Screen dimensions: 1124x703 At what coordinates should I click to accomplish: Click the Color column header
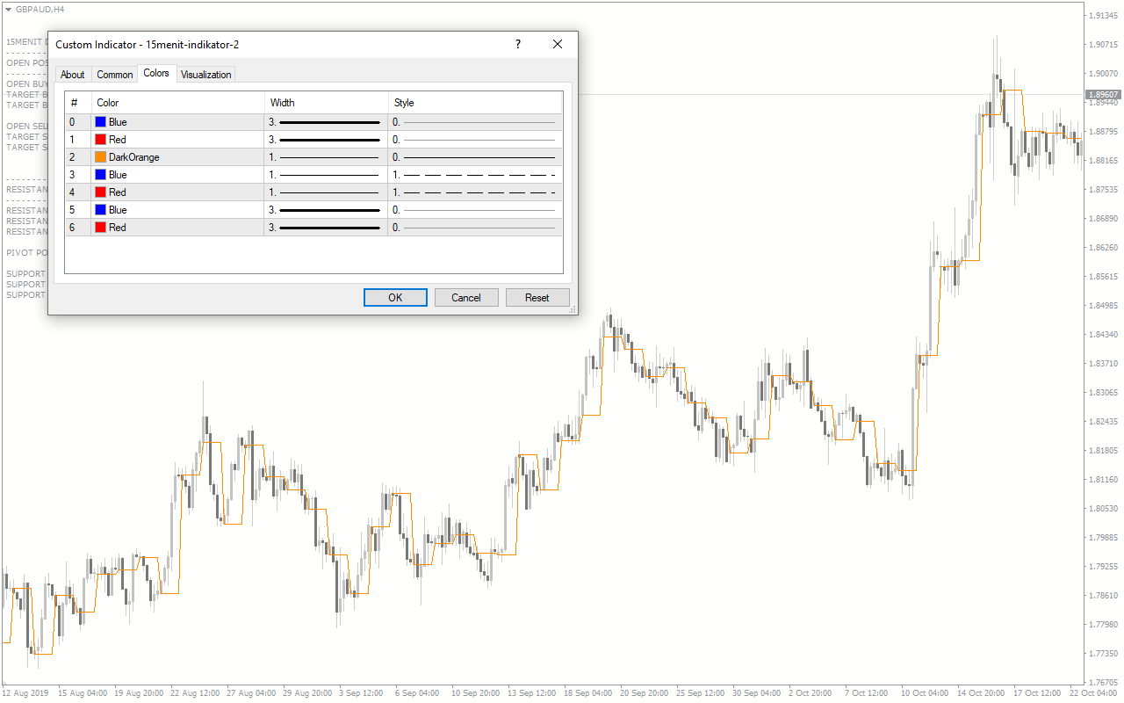(177, 103)
